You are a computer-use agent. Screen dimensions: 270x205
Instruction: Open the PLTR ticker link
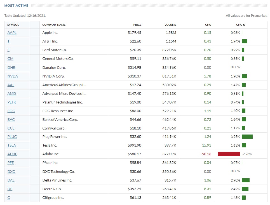pyautogui.click(x=11, y=102)
